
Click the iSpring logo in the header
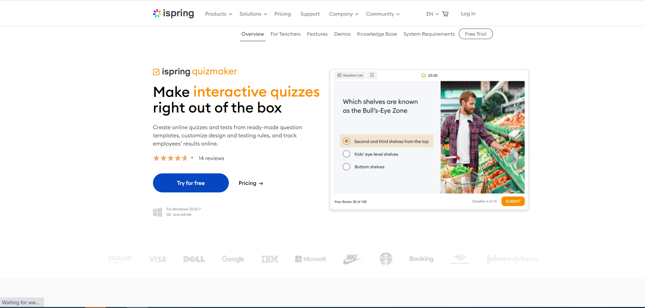[x=173, y=14]
